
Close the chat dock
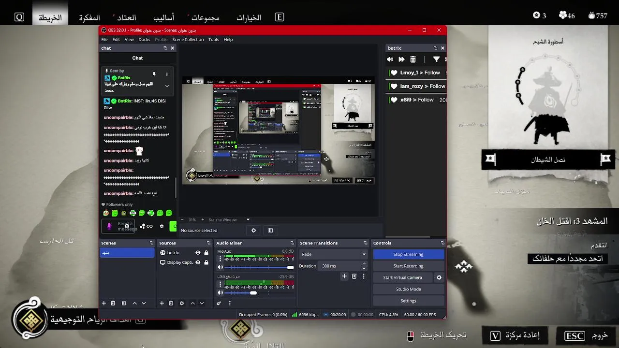[x=172, y=48]
